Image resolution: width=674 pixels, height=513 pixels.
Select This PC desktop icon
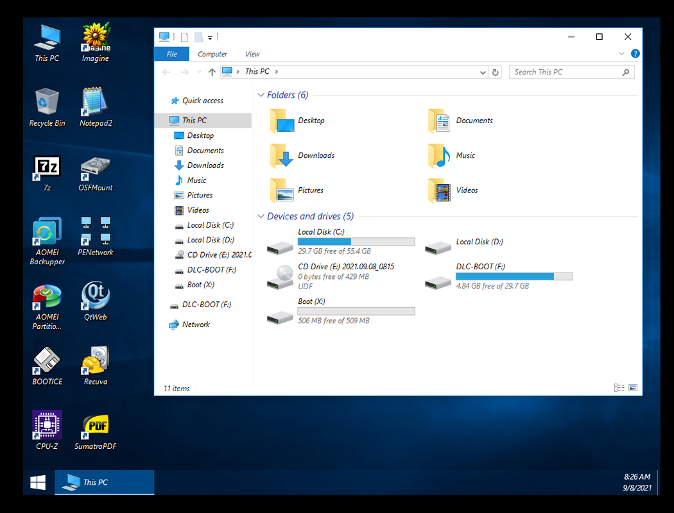pos(47,43)
